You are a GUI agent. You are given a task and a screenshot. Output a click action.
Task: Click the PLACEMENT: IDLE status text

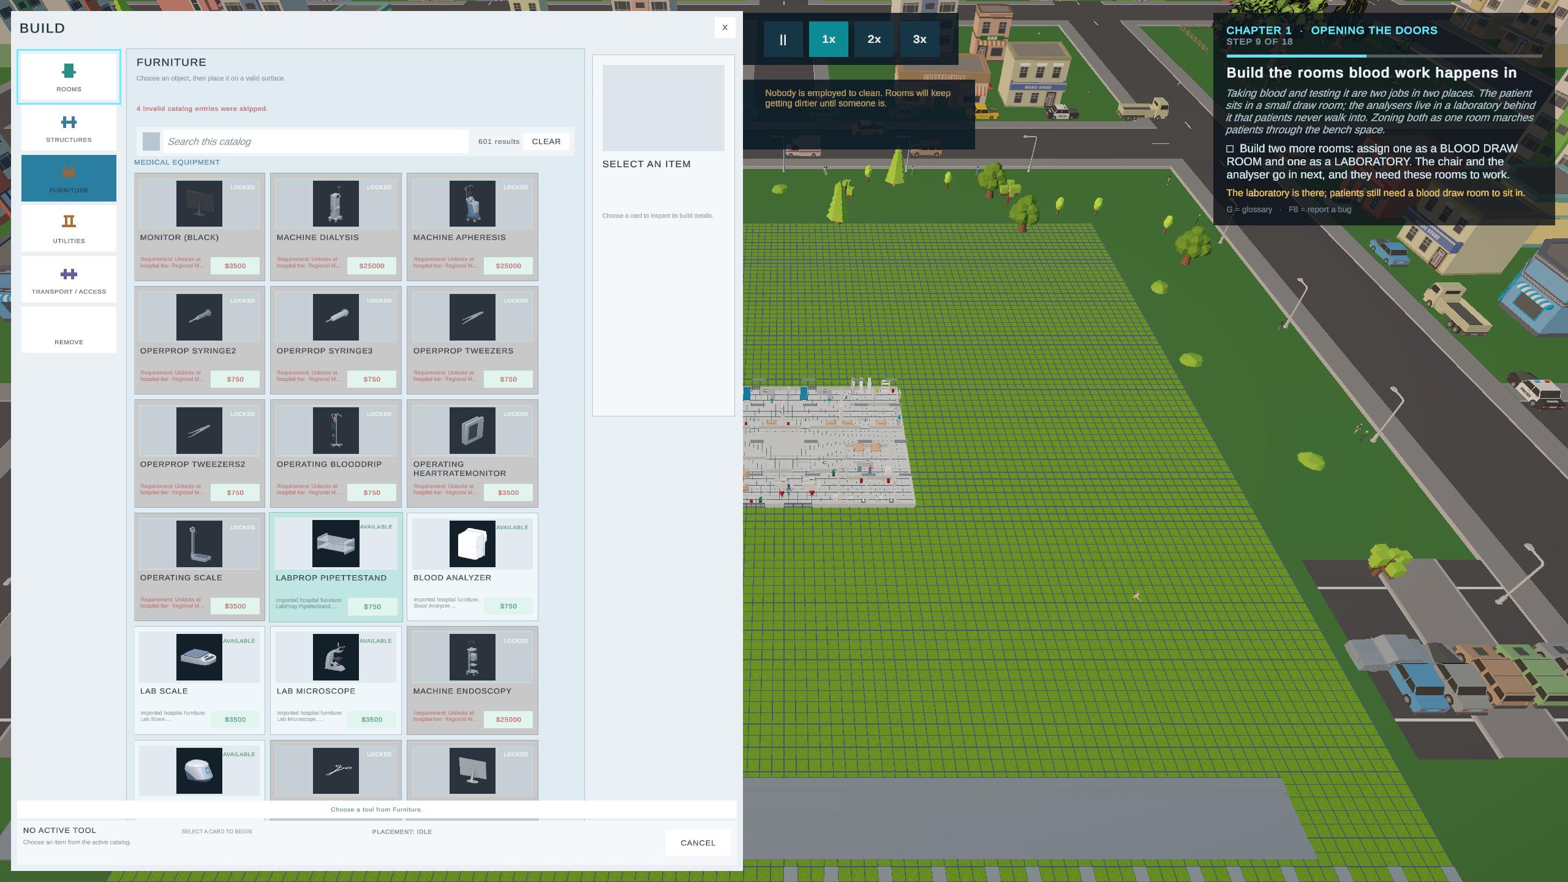(402, 832)
